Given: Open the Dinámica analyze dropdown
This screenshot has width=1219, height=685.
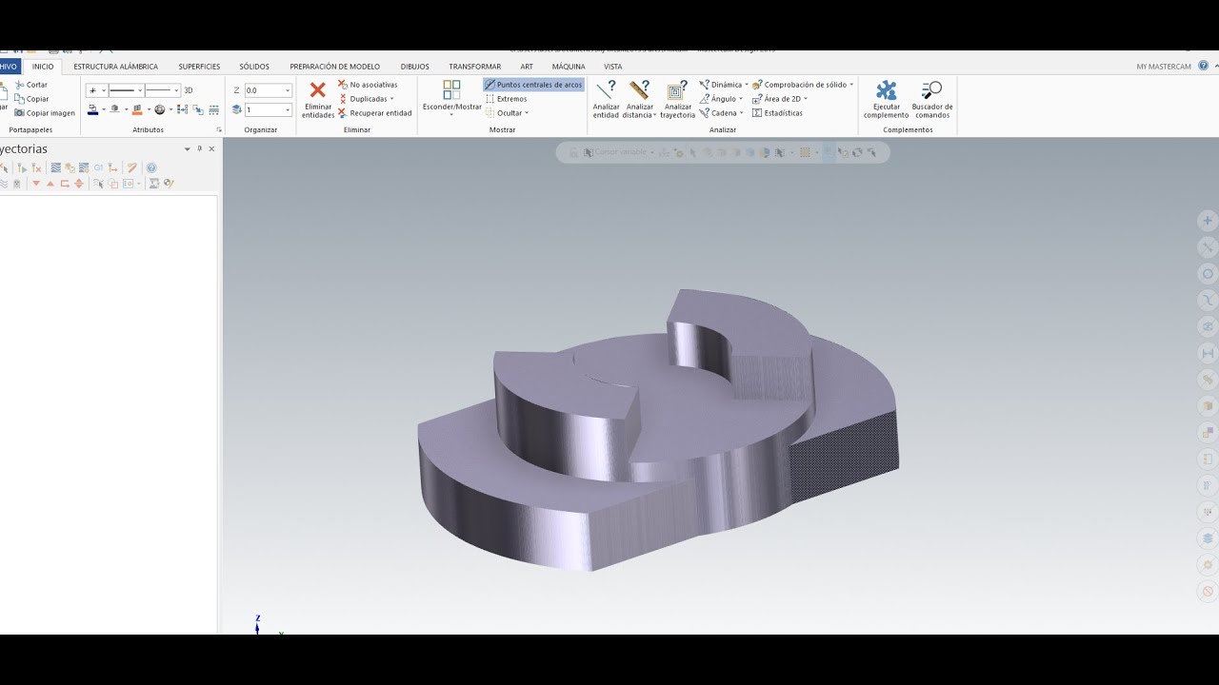Looking at the screenshot, I should click(747, 85).
